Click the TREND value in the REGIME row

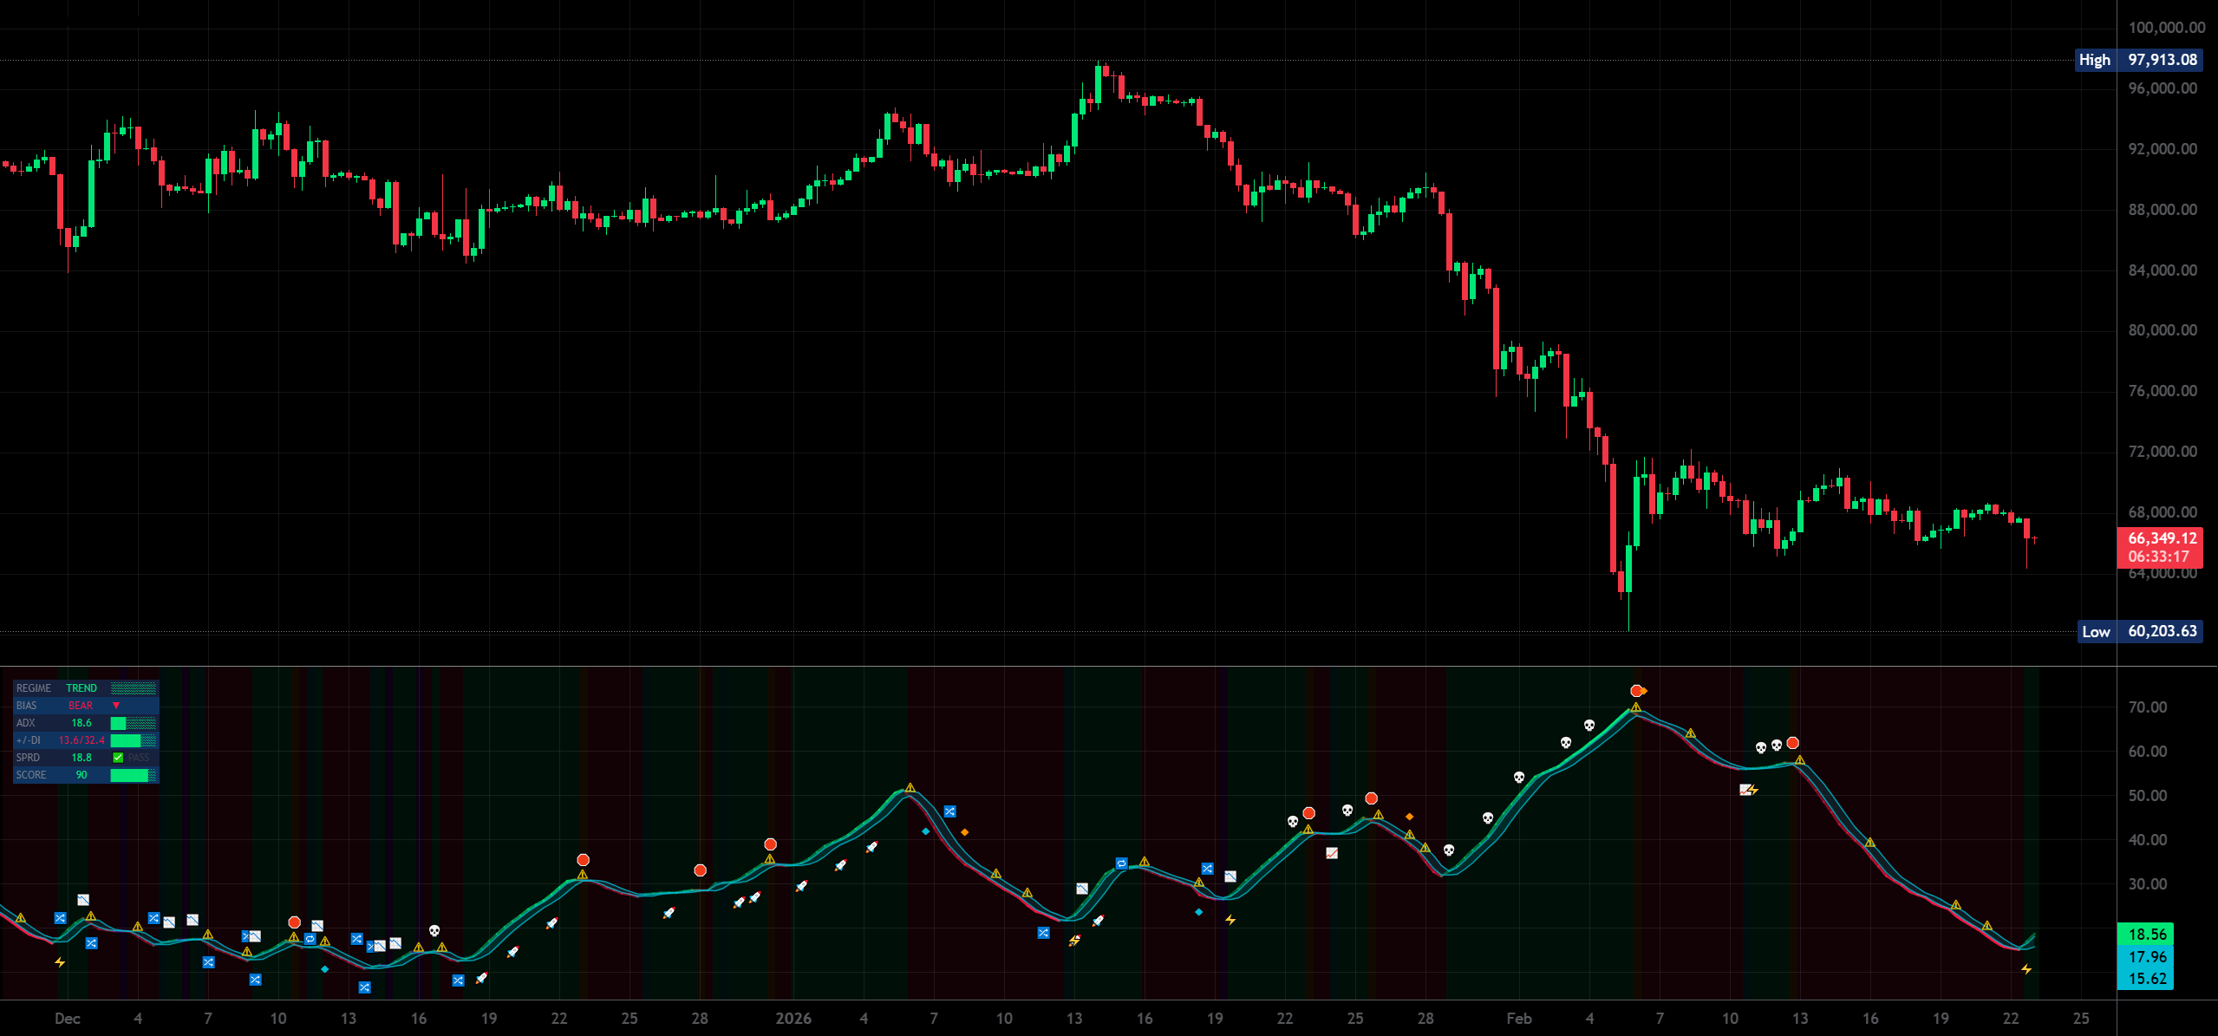[82, 688]
